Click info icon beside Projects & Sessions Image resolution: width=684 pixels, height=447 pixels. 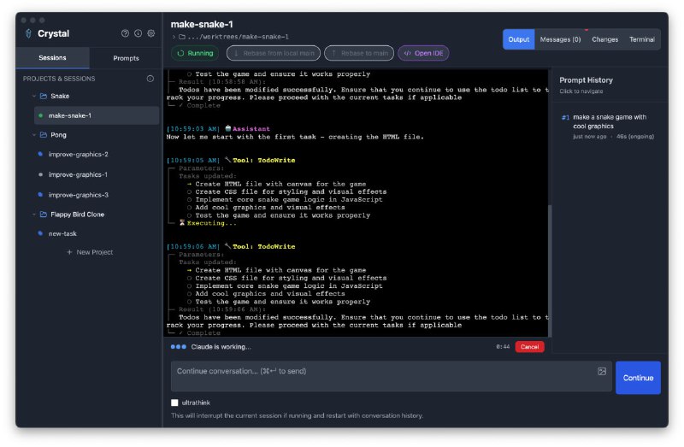[x=150, y=78]
